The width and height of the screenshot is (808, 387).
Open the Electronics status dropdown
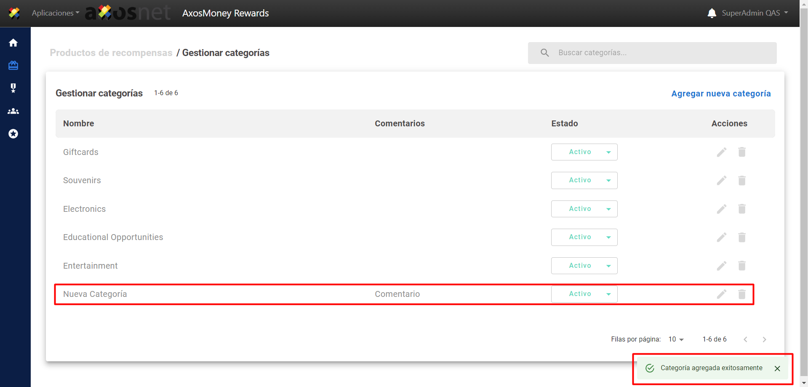[584, 209]
